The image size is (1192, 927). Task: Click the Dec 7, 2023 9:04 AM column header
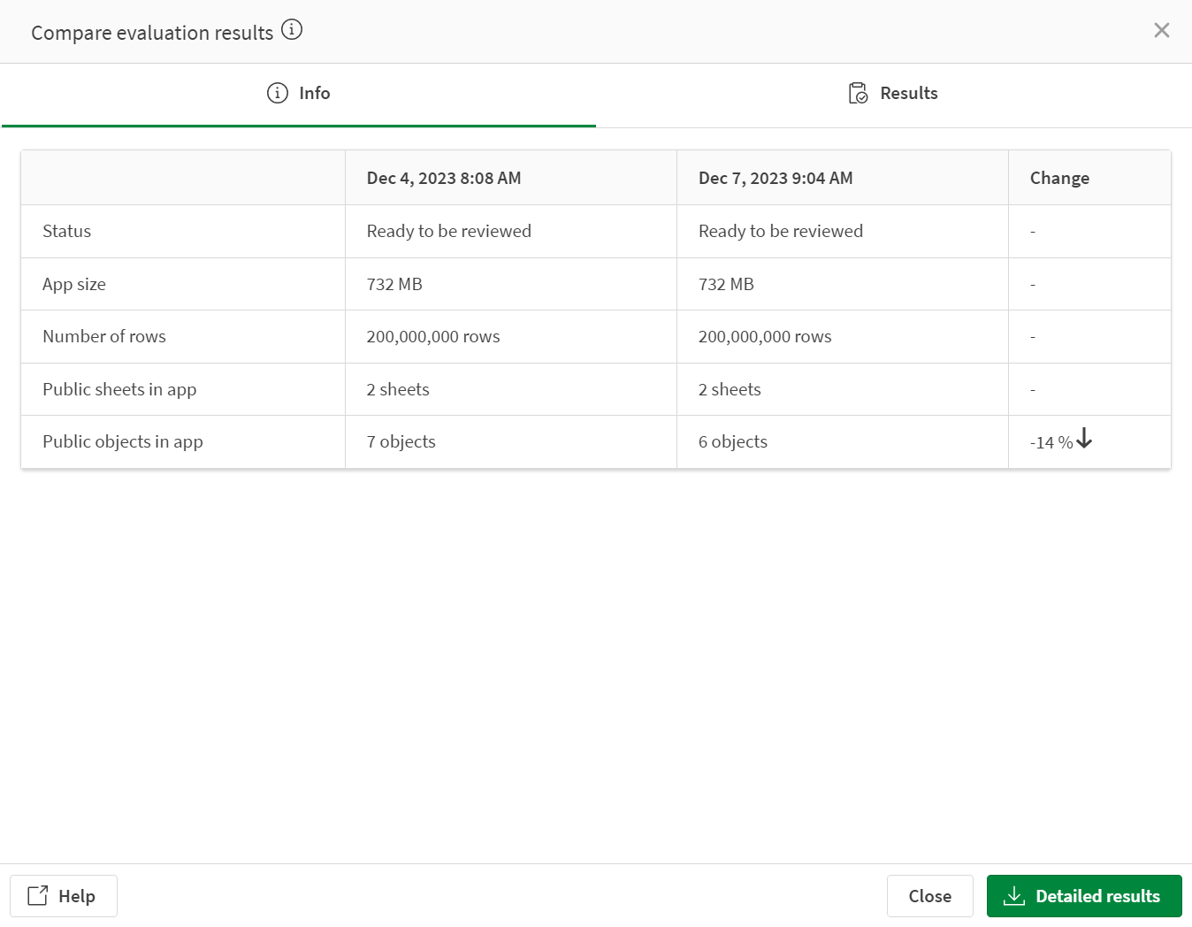775,177
